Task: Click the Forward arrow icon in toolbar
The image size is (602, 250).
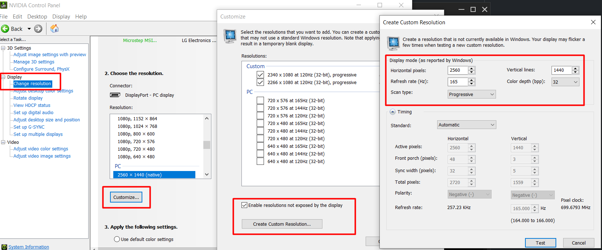Action: [x=38, y=29]
